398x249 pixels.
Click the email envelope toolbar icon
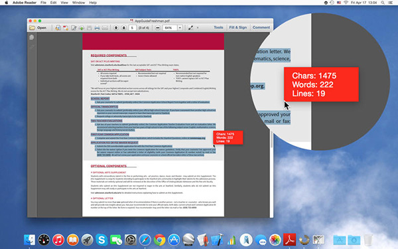point(105,28)
